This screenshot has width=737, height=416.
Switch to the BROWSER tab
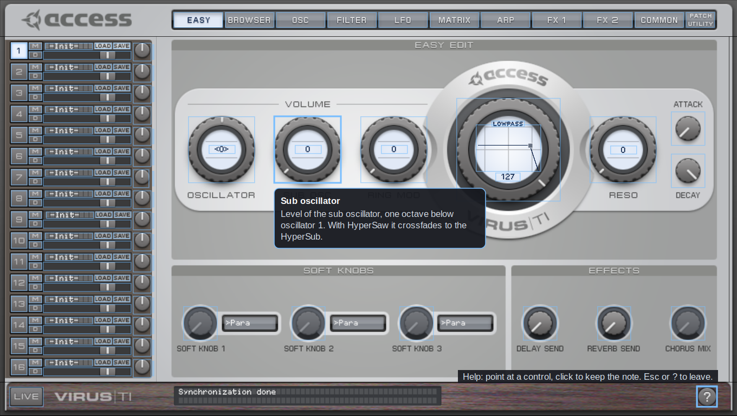pyautogui.click(x=249, y=20)
